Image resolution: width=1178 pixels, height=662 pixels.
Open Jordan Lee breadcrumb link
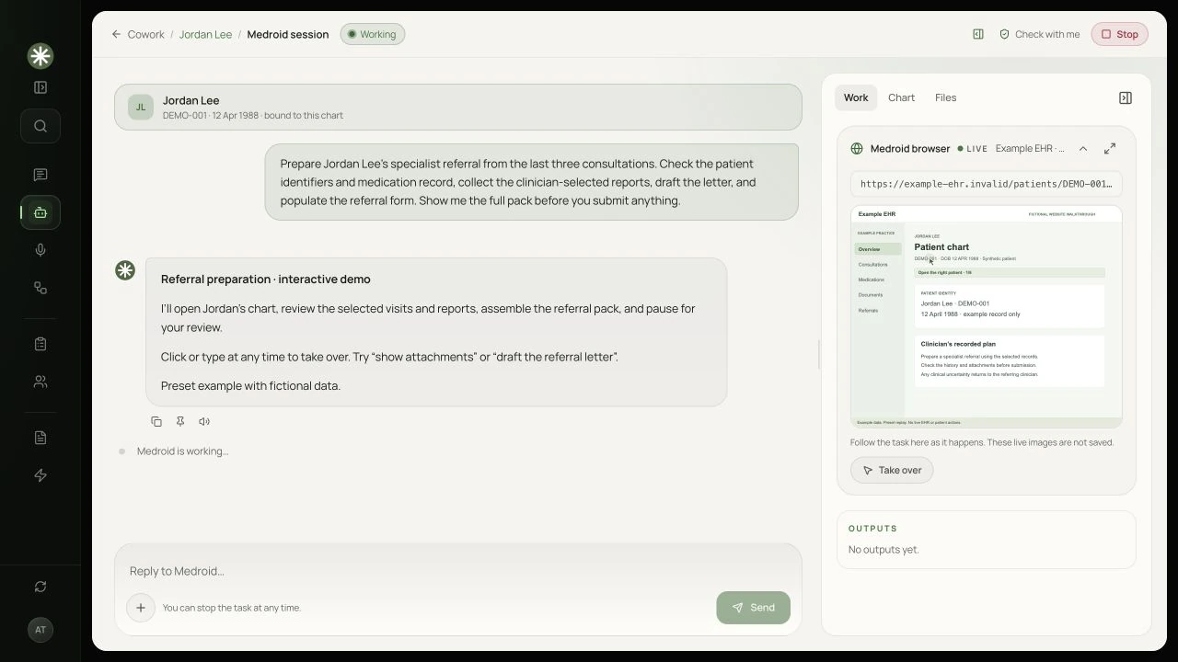[x=205, y=34]
